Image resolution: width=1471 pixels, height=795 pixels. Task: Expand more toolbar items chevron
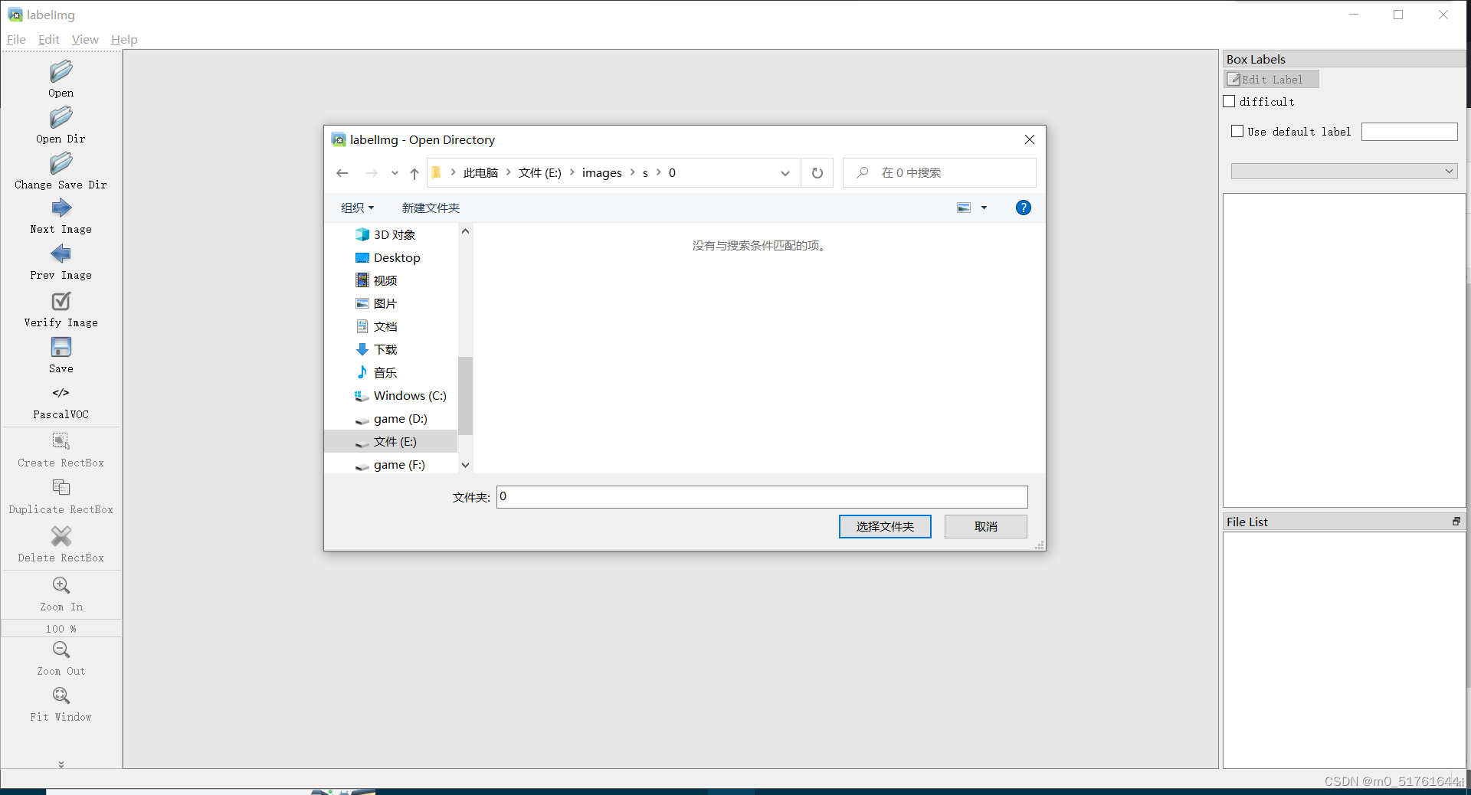[x=61, y=764]
